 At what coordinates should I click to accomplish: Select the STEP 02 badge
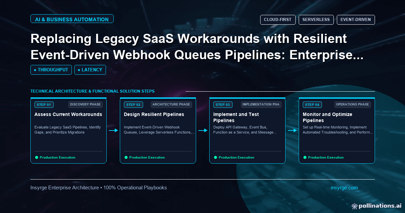(133, 104)
